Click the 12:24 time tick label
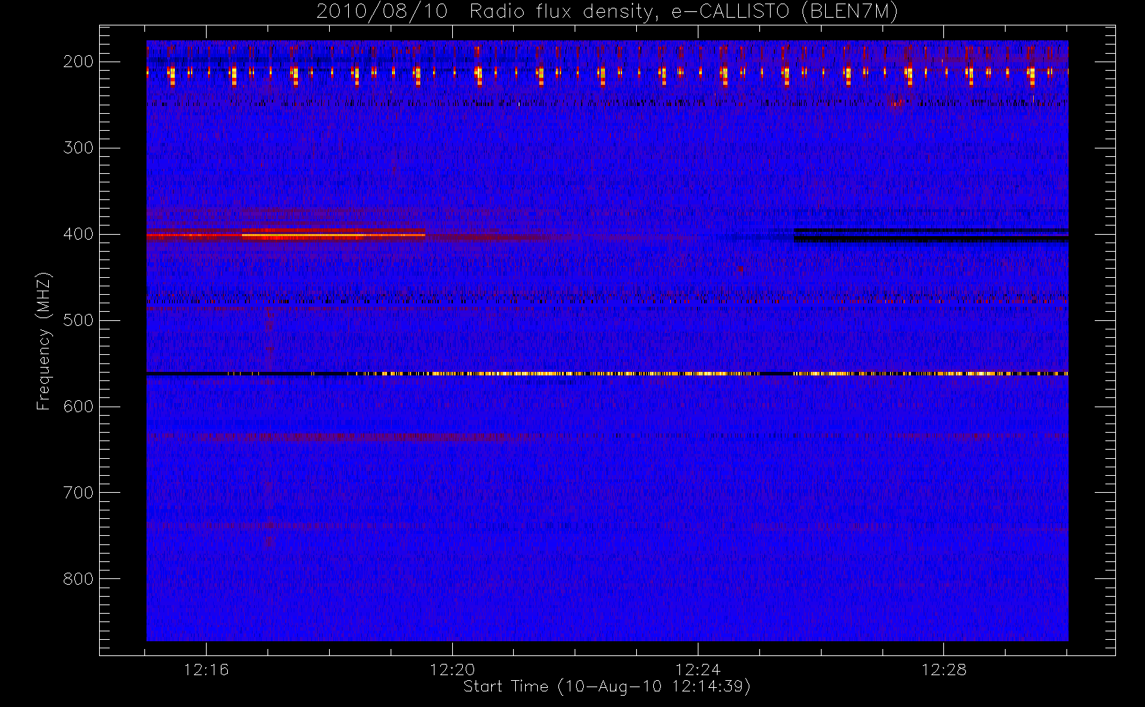 698,670
